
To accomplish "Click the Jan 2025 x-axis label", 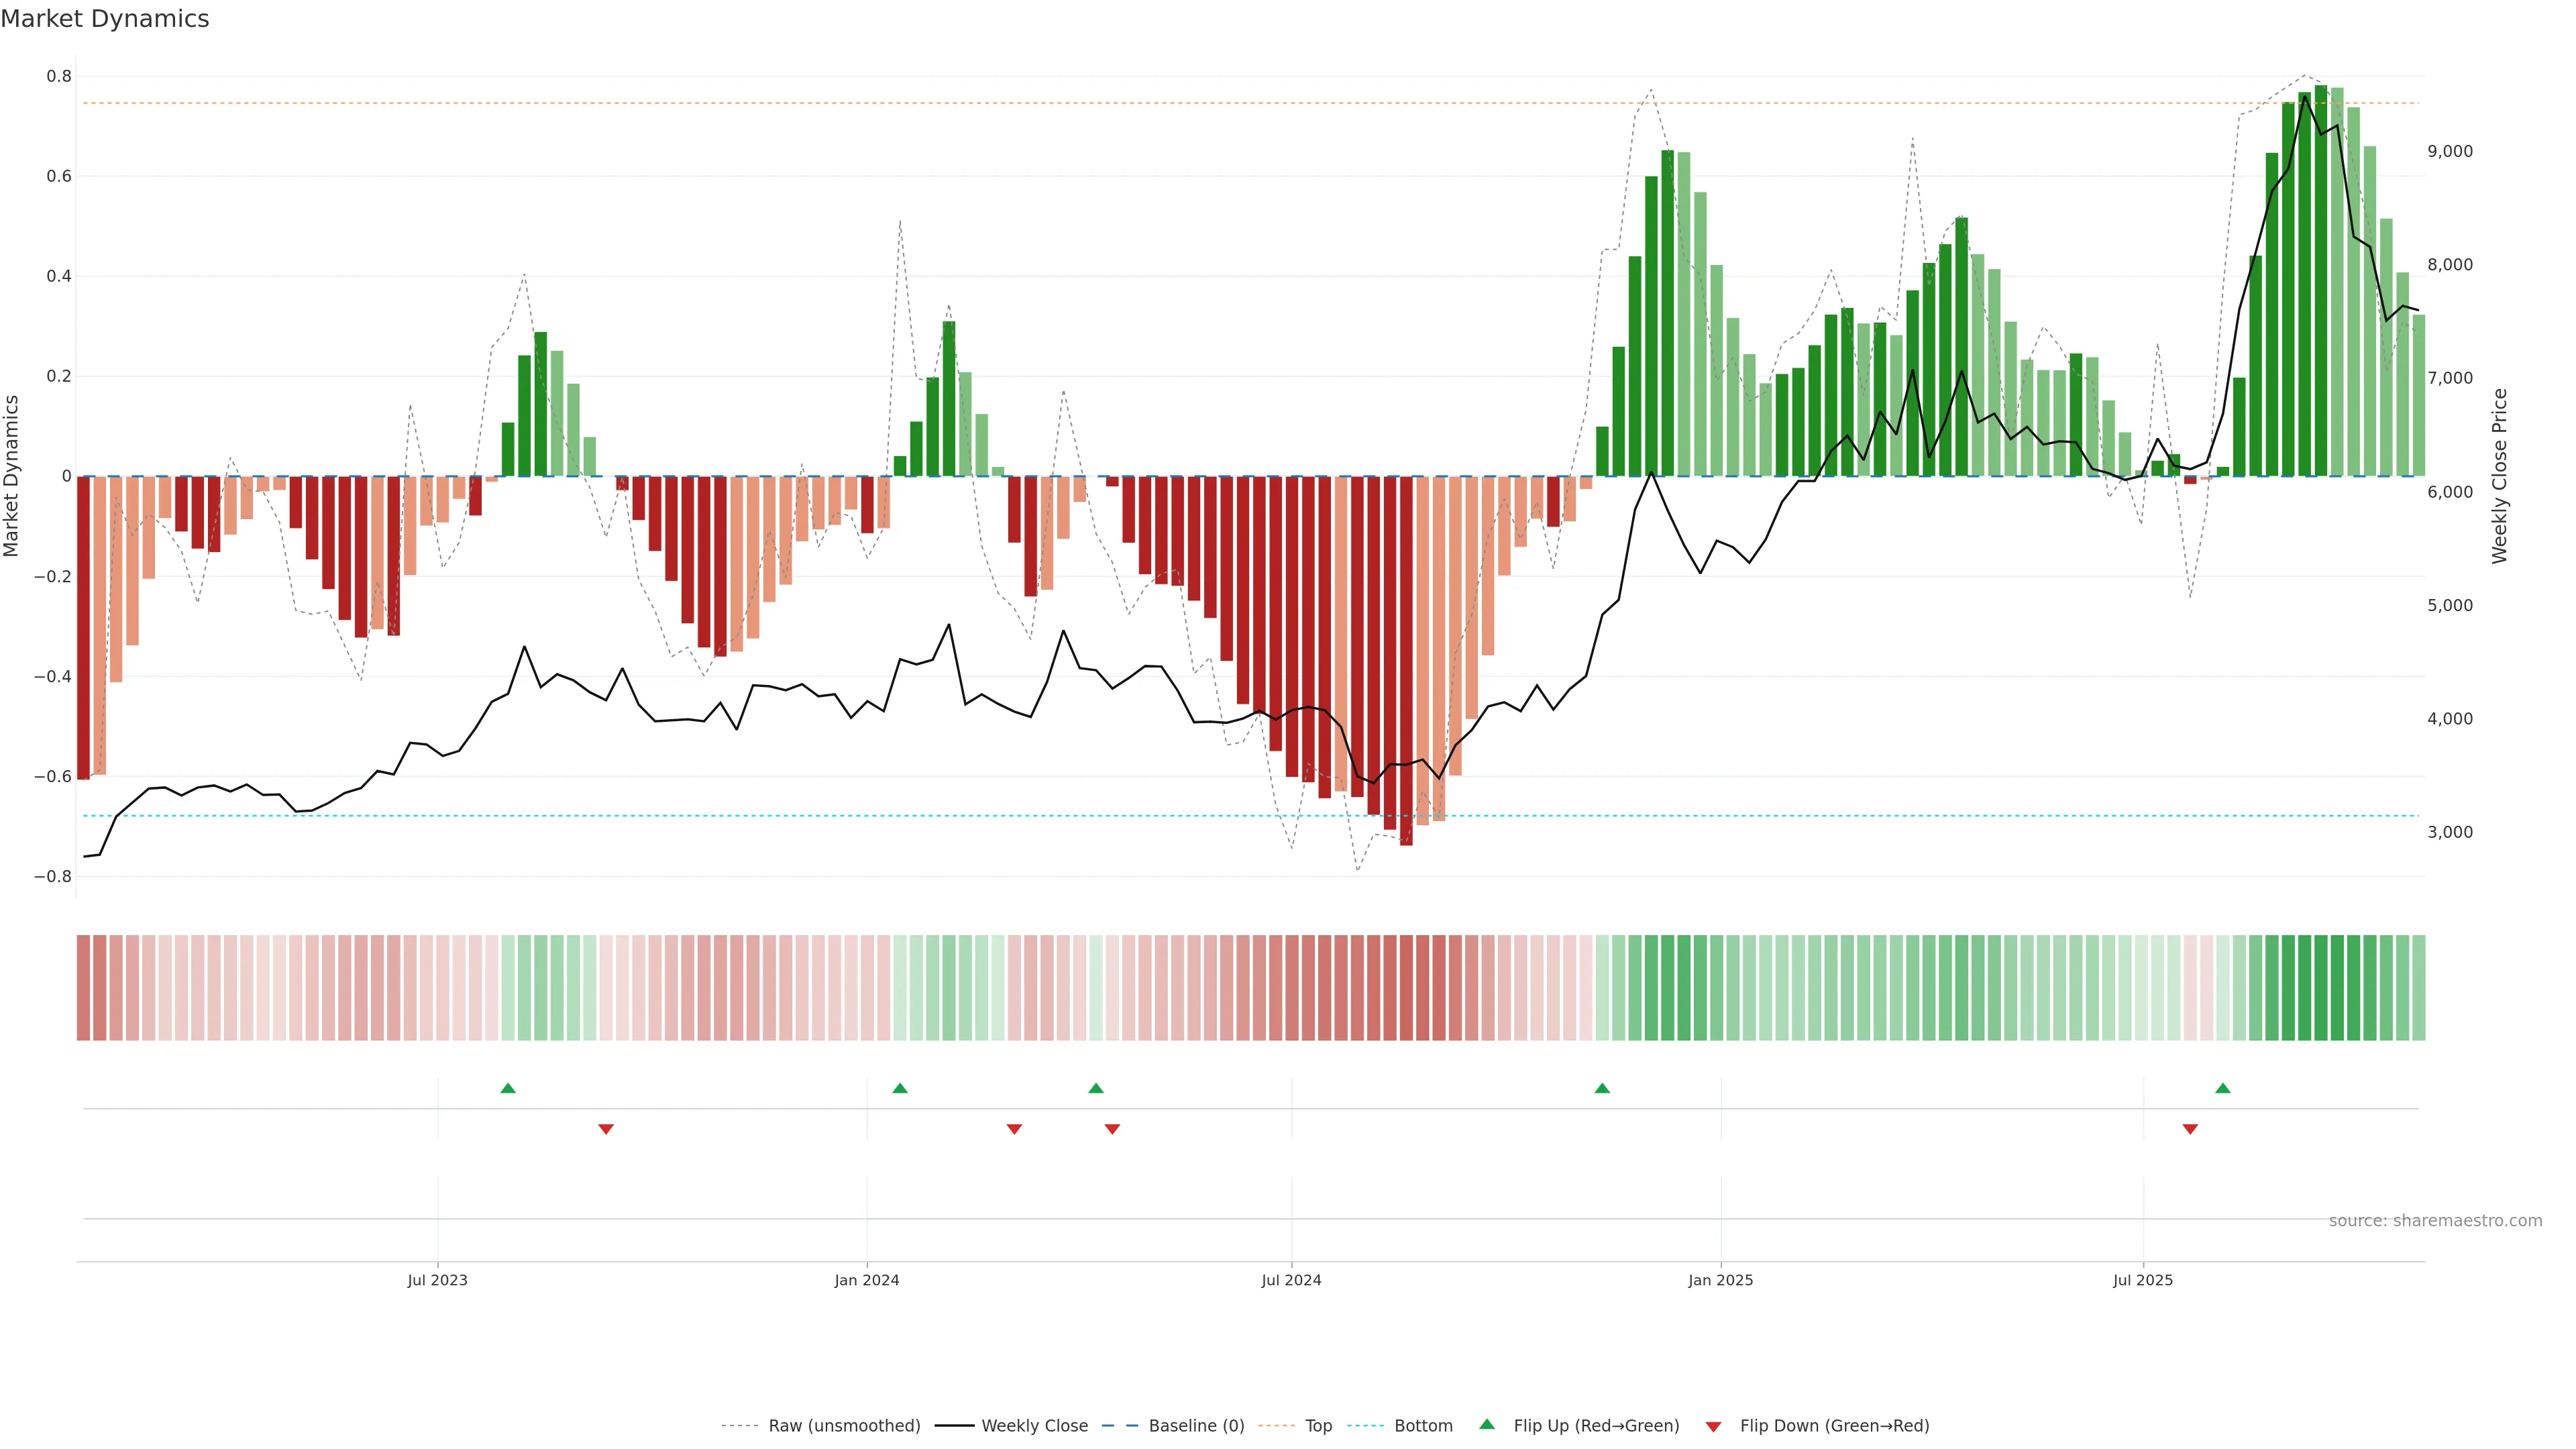I will click(x=1720, y=1280).
